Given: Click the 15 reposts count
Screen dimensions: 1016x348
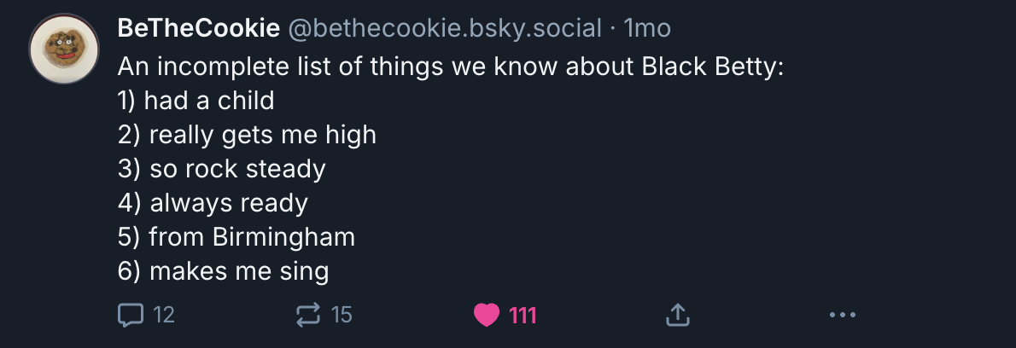Looking at the screenshot, I should pyautogui.click(x=342, y=316).
